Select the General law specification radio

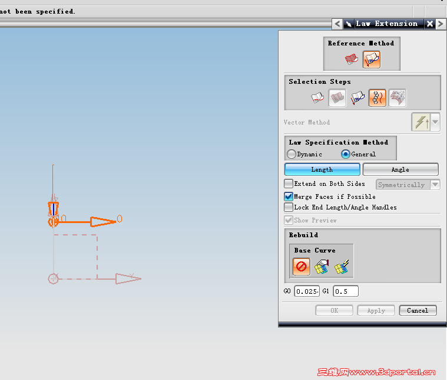tap(346, 154)
